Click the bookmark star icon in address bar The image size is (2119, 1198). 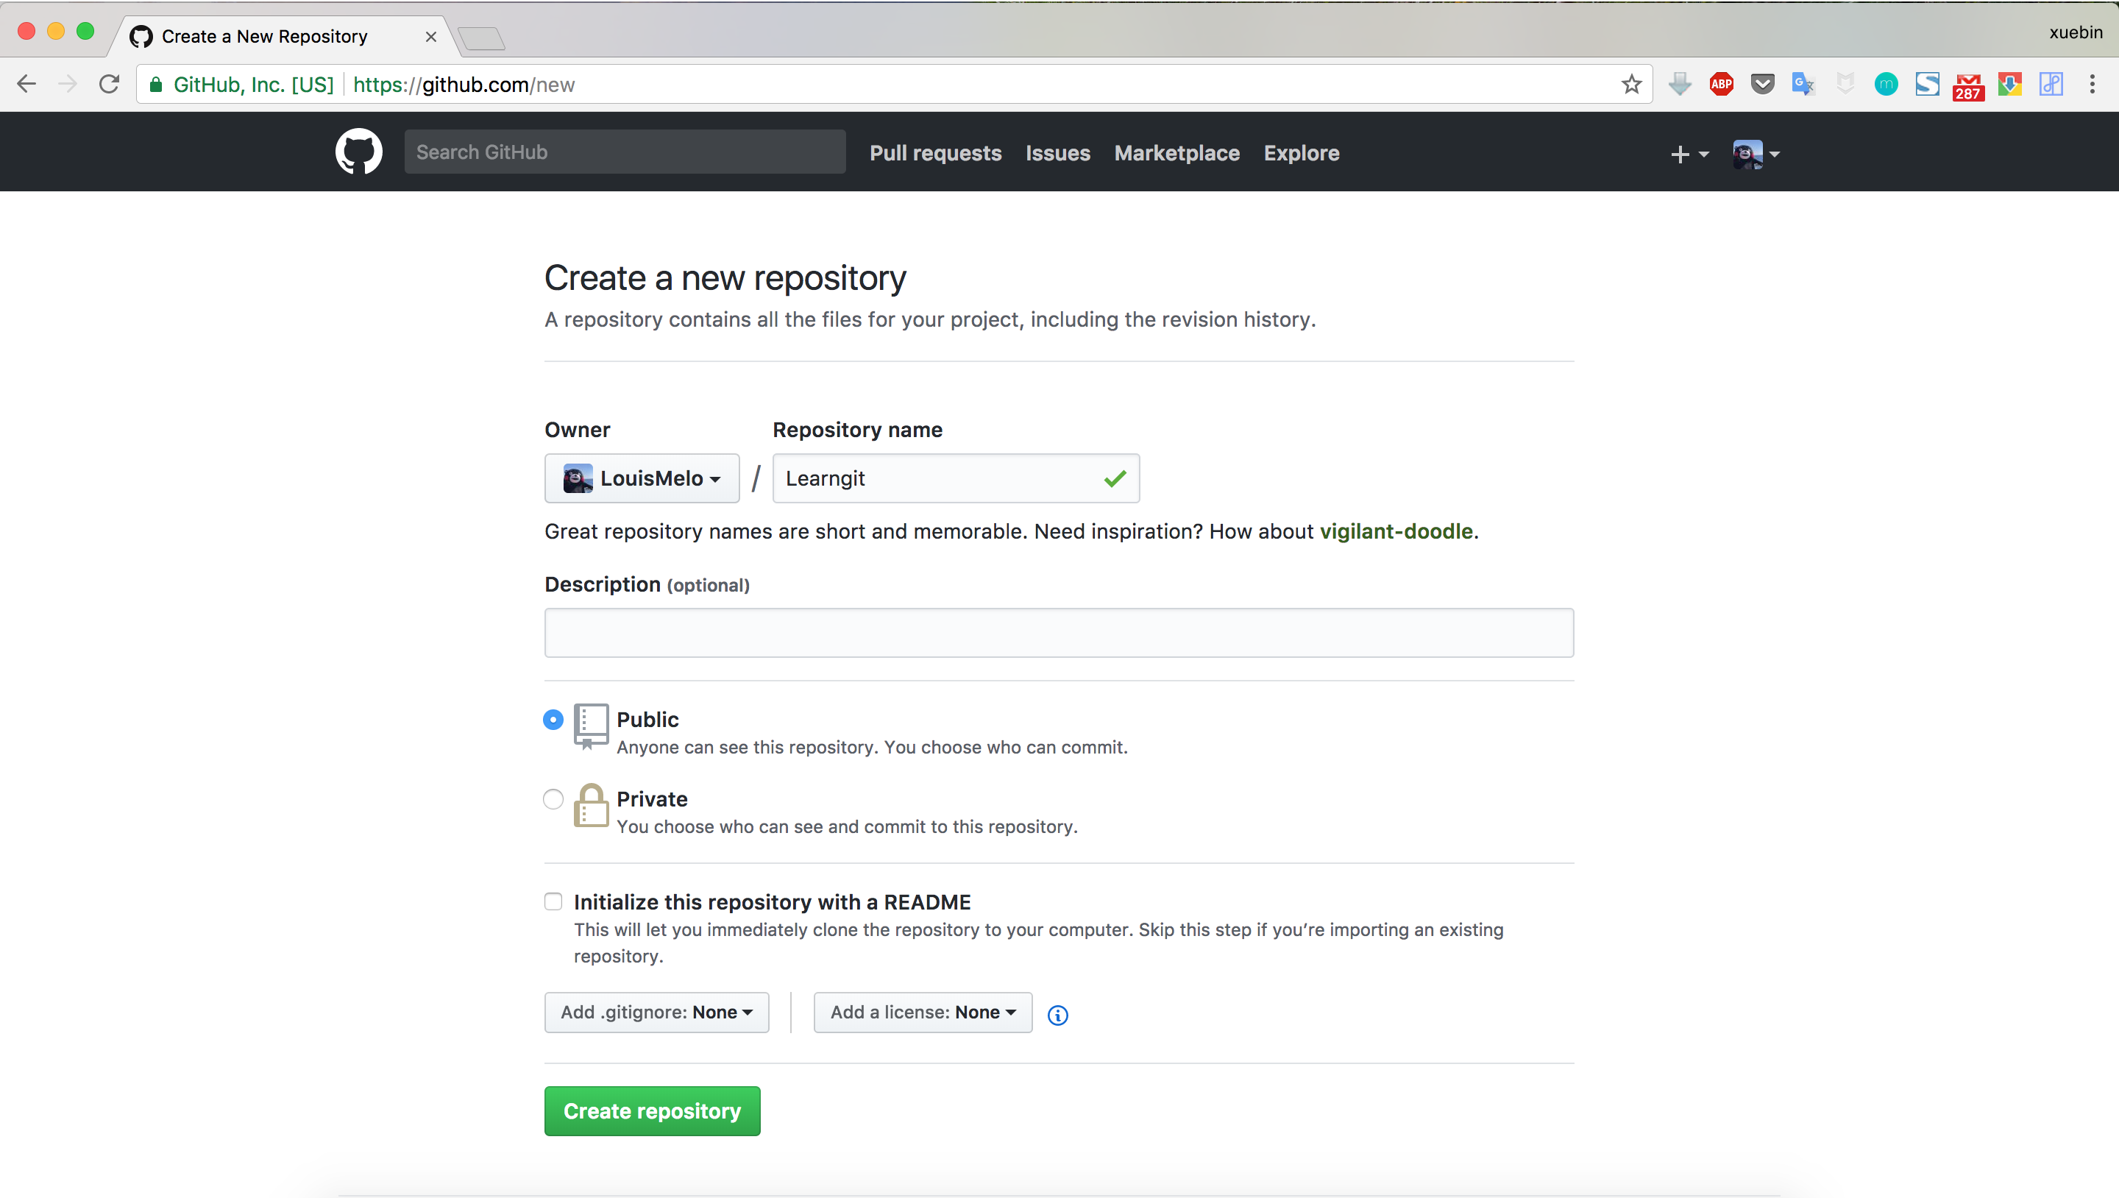1631,83
